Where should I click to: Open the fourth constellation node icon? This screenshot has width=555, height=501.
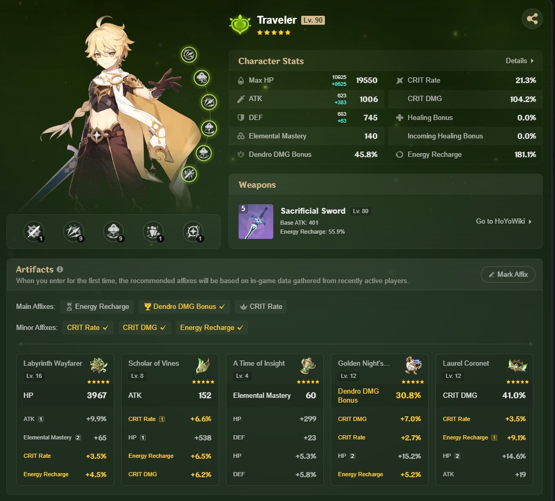209,128
